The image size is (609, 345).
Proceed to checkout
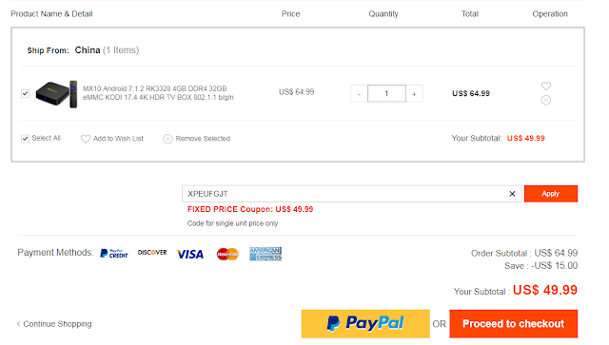pos(514,324)
